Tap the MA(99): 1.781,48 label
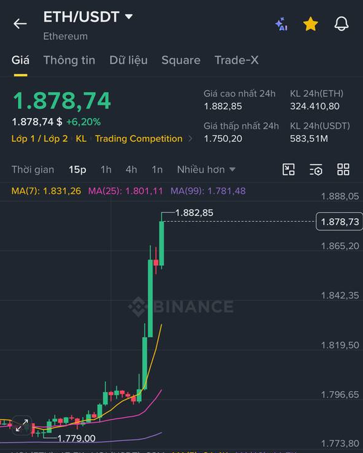 click(x=208, y=191)
